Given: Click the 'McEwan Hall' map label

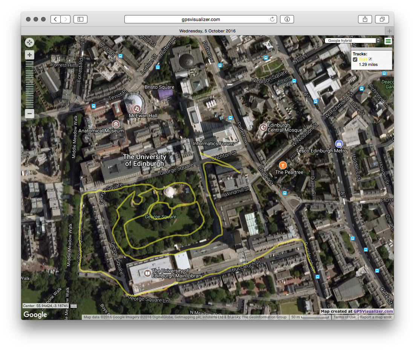Looking at the screenshot, I should click(143, 116).
